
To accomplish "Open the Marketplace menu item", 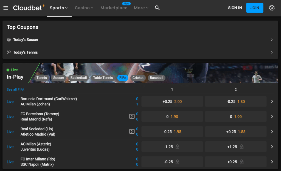I will coord(114,8).
